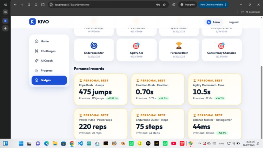Click the 220 reps record value
The height and width of the screenshot is (148, 263).
tap(93, 126)
